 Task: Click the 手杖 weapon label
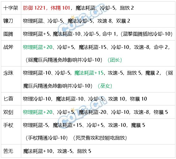(8, 125)
